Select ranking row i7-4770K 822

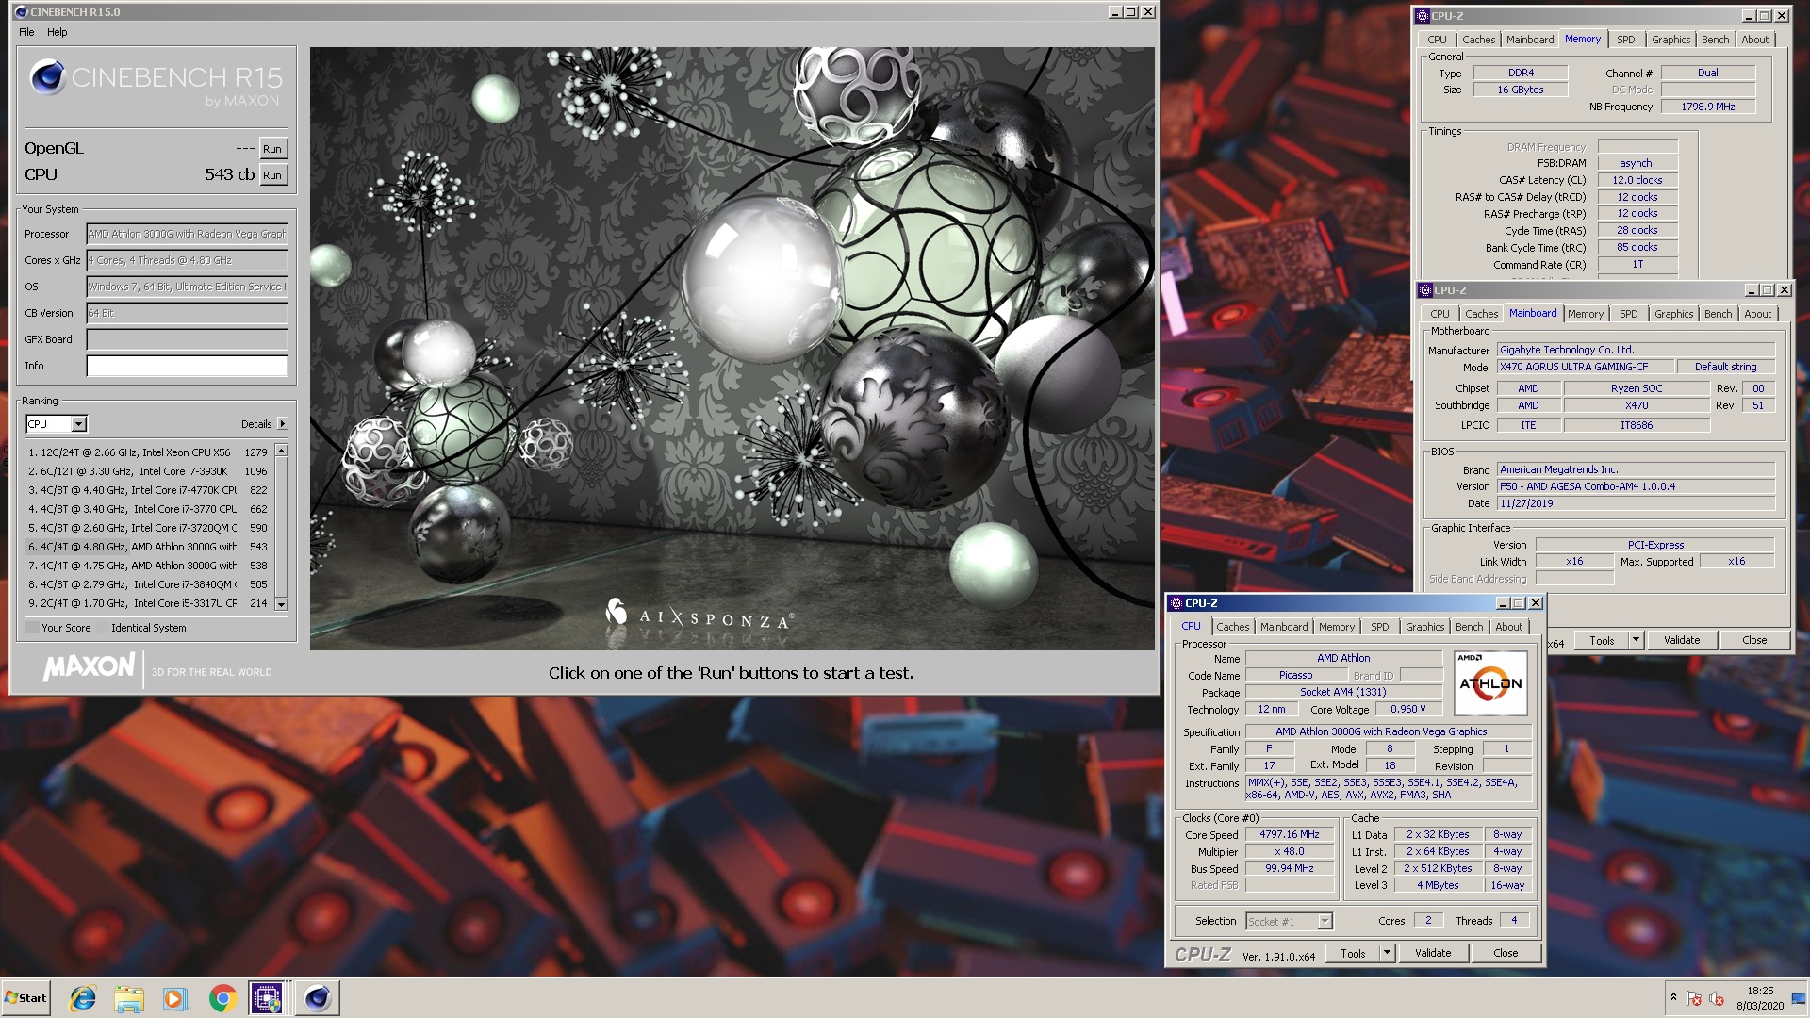[148, 490]
